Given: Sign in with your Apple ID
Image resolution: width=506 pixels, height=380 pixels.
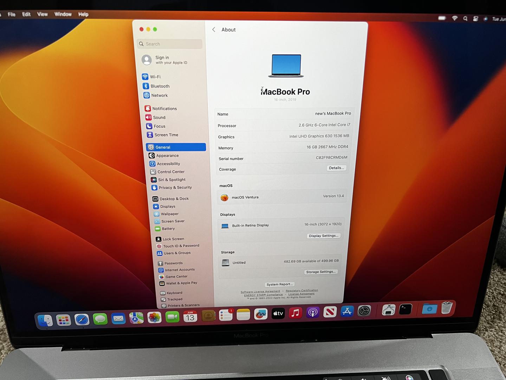Looking at the screenshot, I should click(166, 60).
